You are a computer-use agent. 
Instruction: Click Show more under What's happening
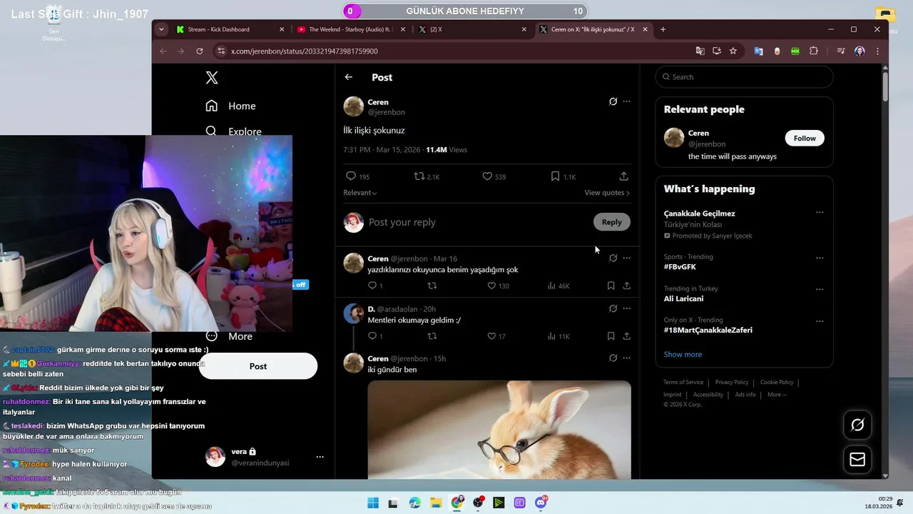683,354
